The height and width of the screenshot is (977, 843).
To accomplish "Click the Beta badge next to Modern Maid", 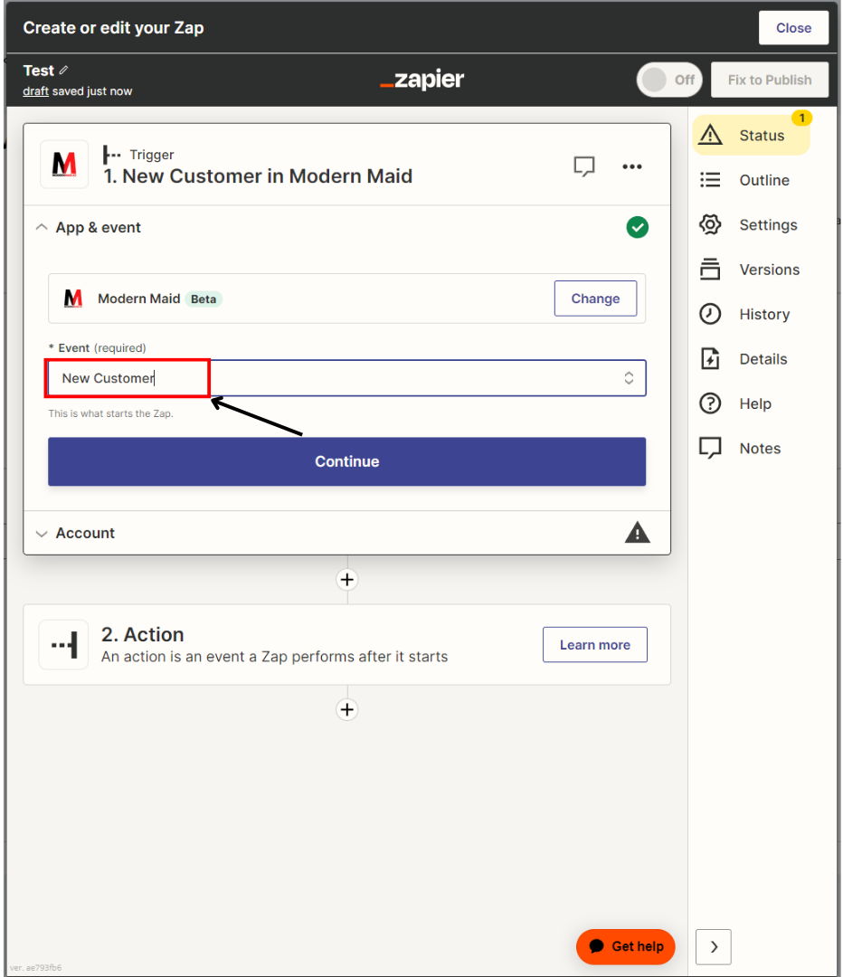I will (204, 299).
